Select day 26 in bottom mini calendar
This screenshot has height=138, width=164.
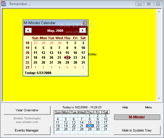pos(66,129)
